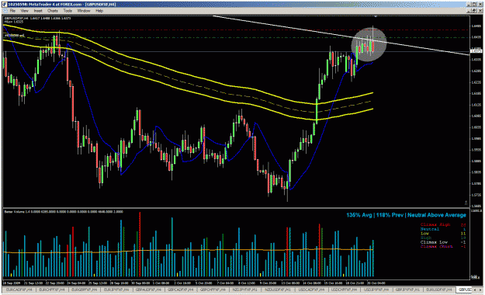The width and height of the screenshot is (485, 295).
Task: Click the Climax High legend entry
Action: (x=435, y=224)
